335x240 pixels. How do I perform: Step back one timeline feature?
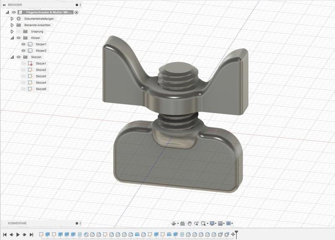[11, 235]
